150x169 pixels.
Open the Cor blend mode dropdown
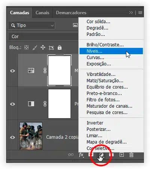[43, 37]
